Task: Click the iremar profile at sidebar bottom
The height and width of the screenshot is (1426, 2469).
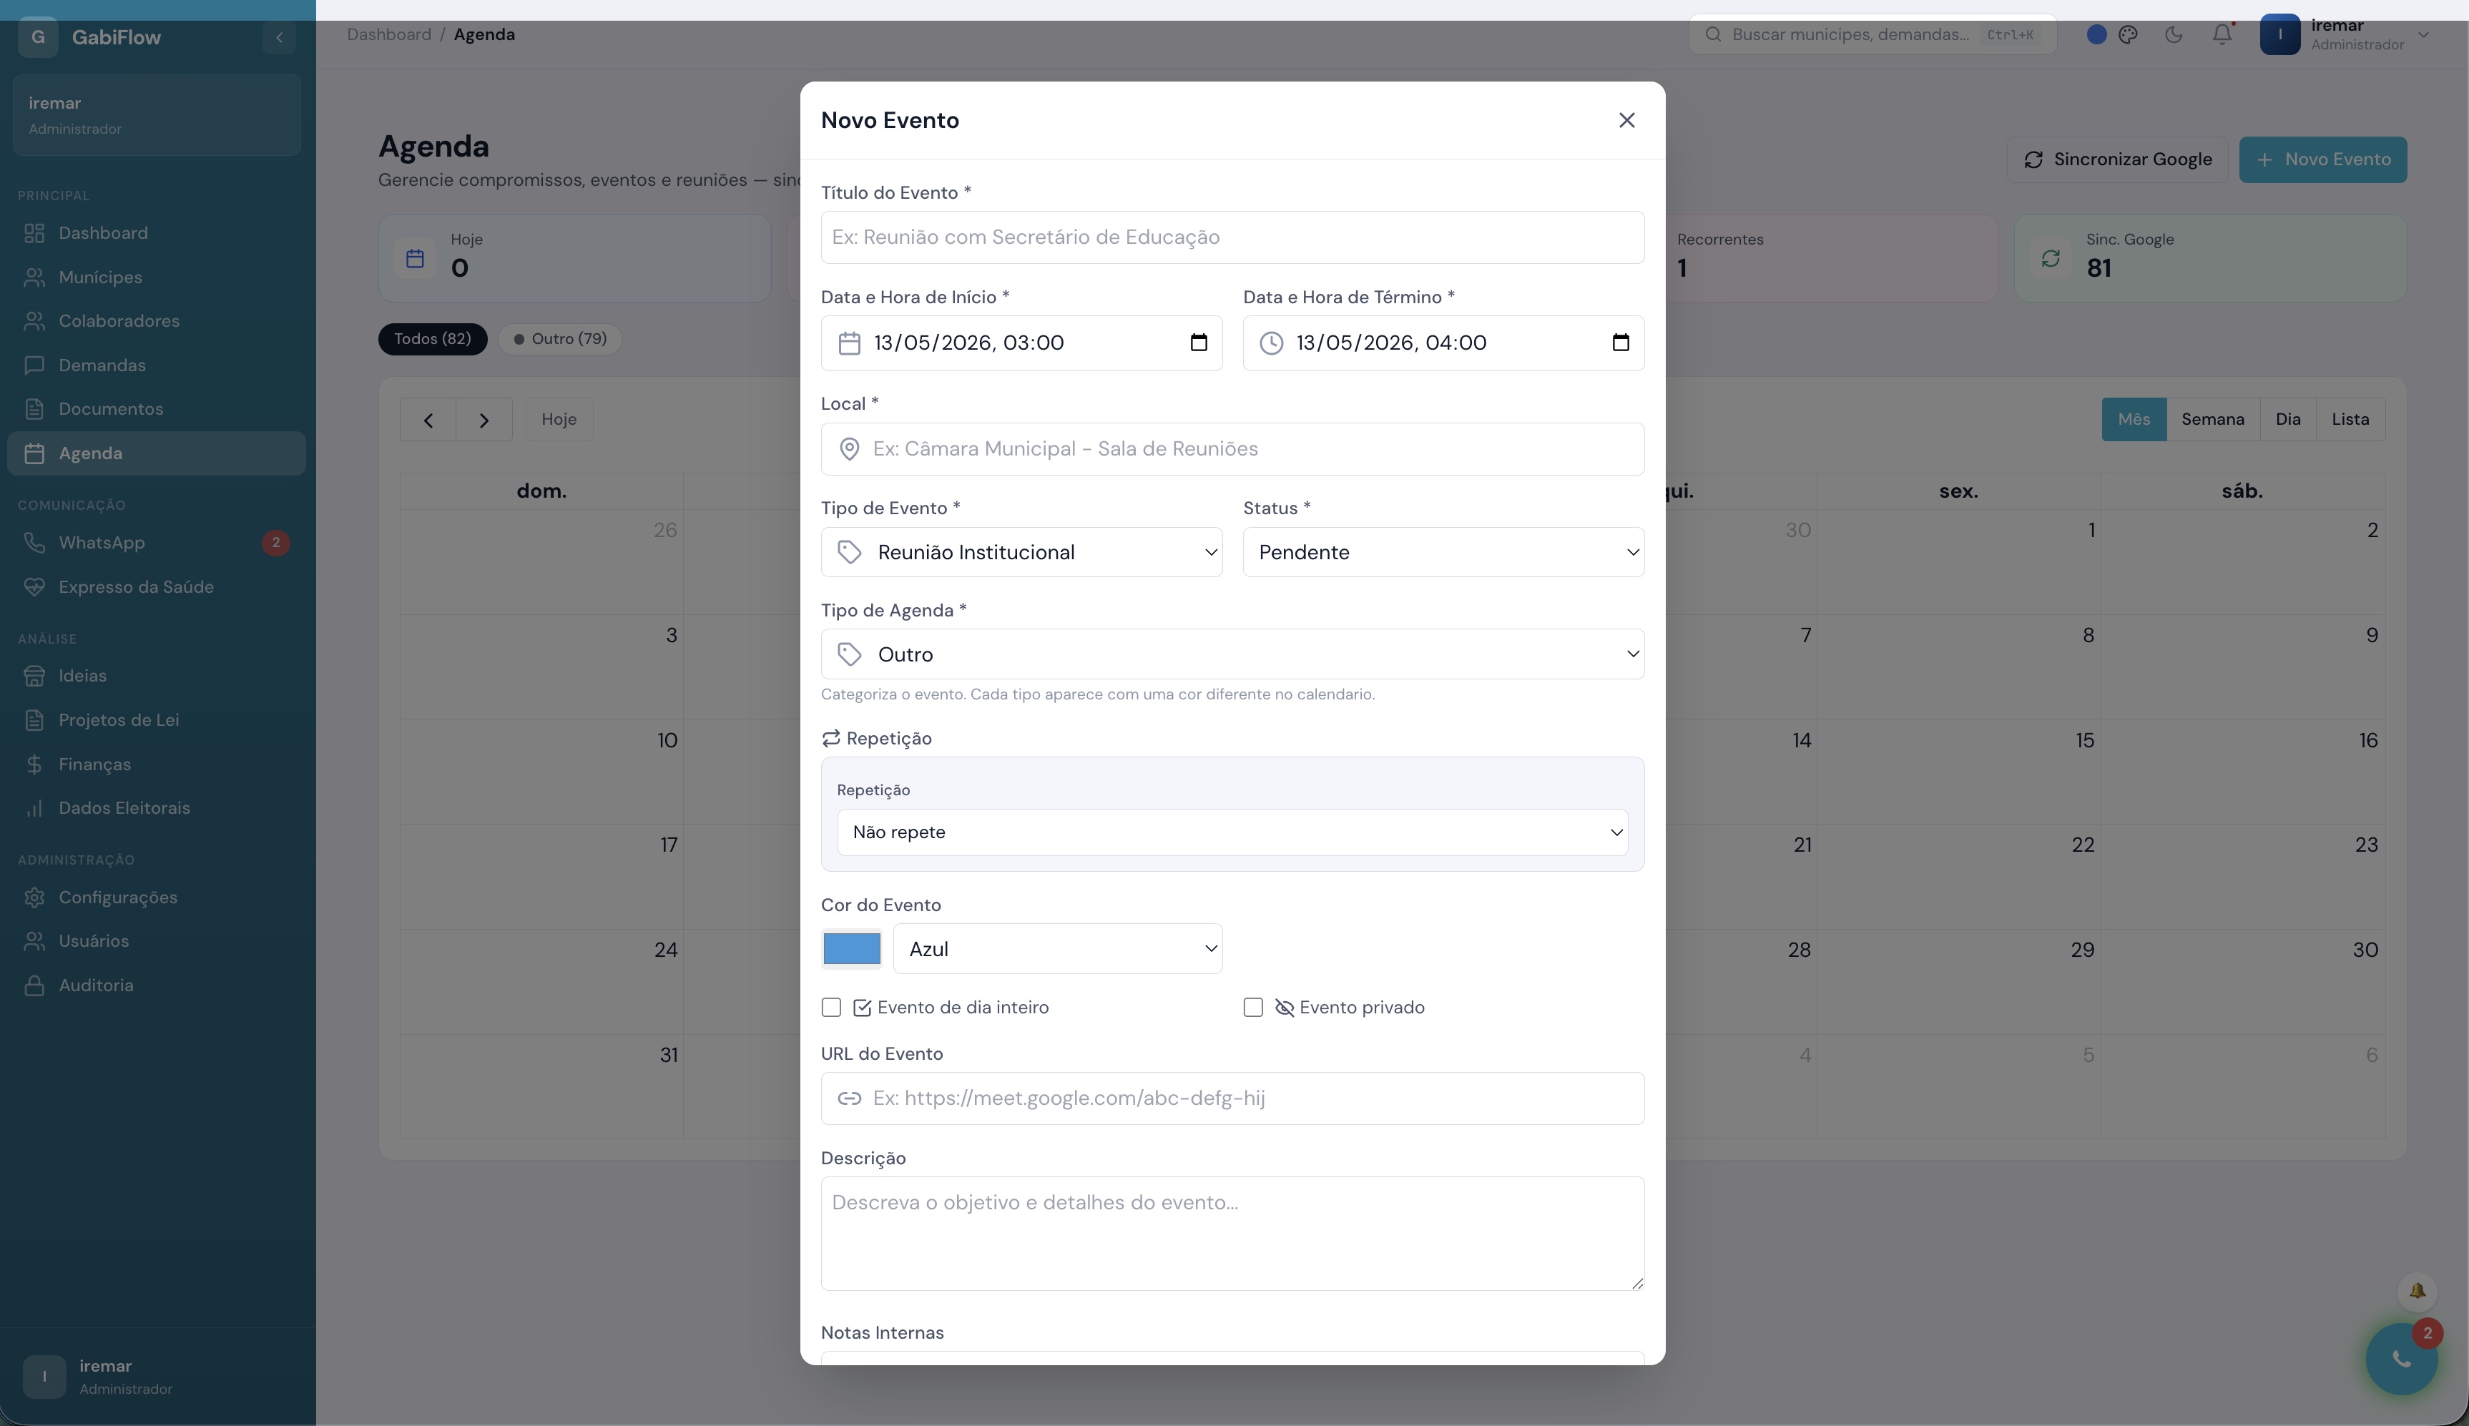Action: [x=157, y=1377]
